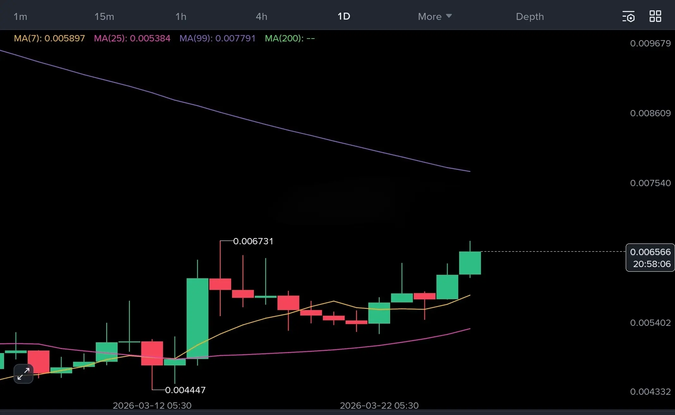Click the MA(25) indicator label
The width and height of the screenshot is (675, 415).
[132, 38]
